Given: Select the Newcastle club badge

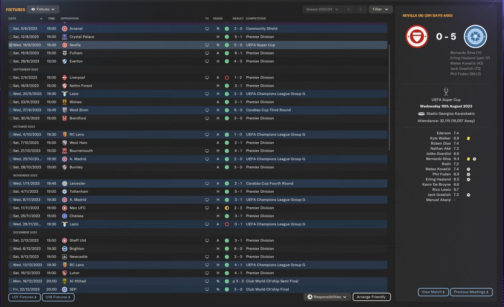Looking at the screenshot, I should [x=65, y=257].
